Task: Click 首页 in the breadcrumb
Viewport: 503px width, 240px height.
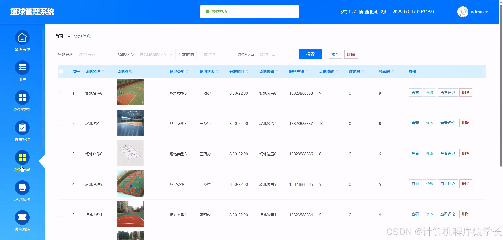Action: pyautogui.click(x=59, y=36)
